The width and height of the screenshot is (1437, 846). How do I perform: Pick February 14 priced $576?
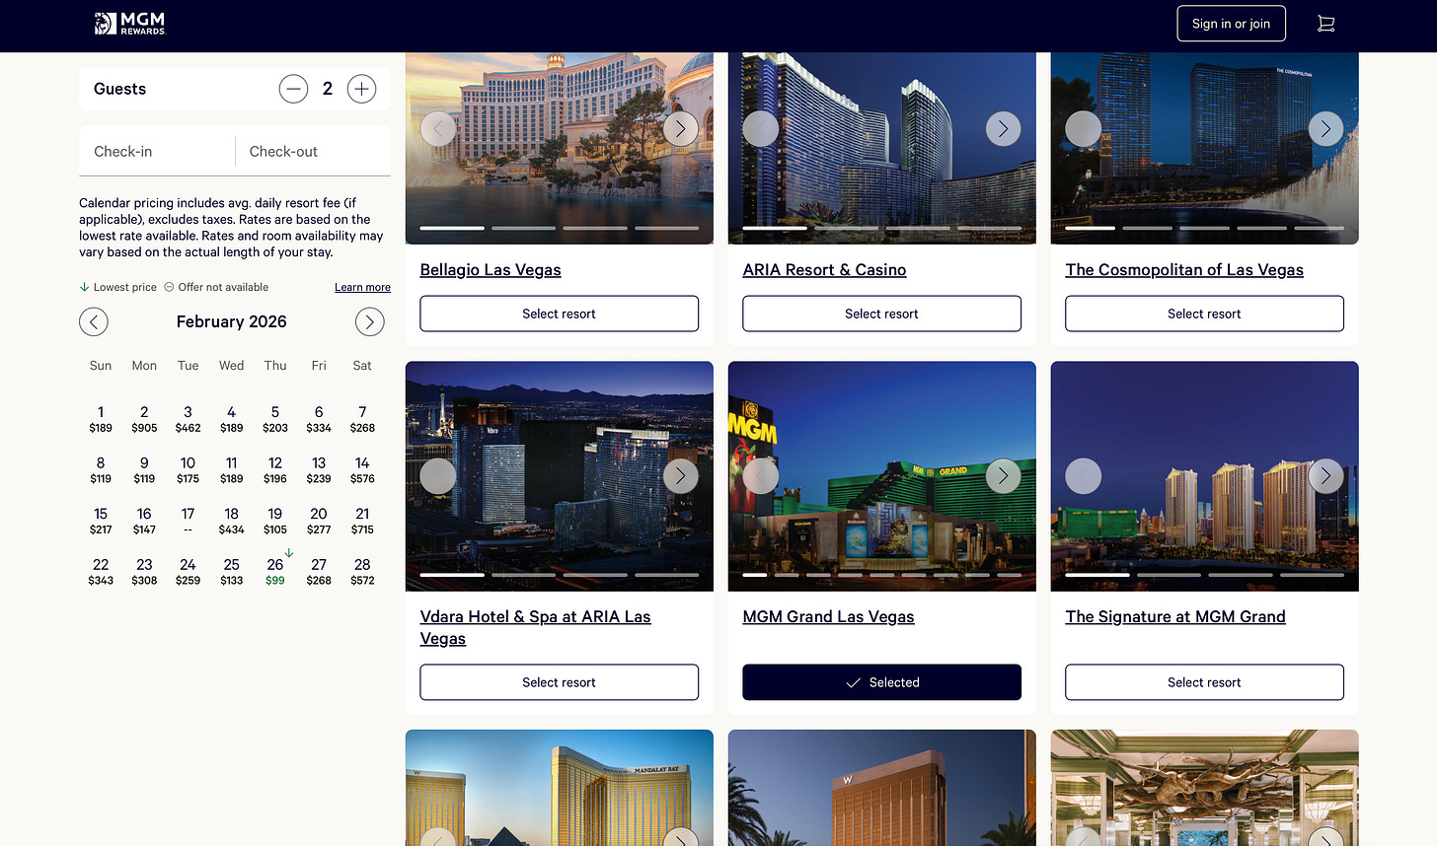362,469
